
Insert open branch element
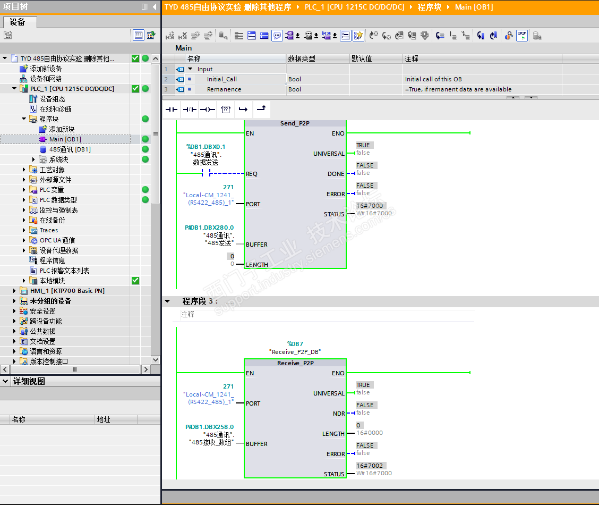click(x=243, y=110)
